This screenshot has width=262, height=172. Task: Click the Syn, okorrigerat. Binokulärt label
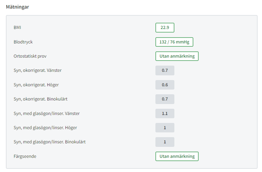(41, 99)
